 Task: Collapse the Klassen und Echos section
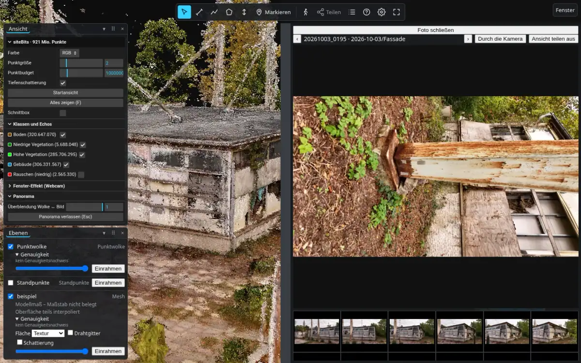coord(65,124)
